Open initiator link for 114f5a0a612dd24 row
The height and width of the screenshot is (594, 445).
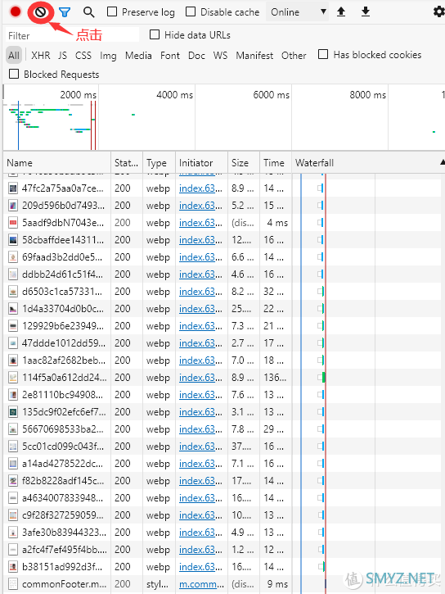(200, 378)
